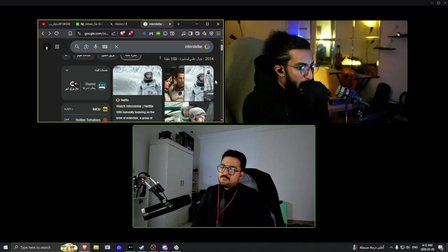Image resolution: width=448 pixels, height=252 pixels.
Task: Switch to the YouTube (4434) tab
Action: [57, 24]
